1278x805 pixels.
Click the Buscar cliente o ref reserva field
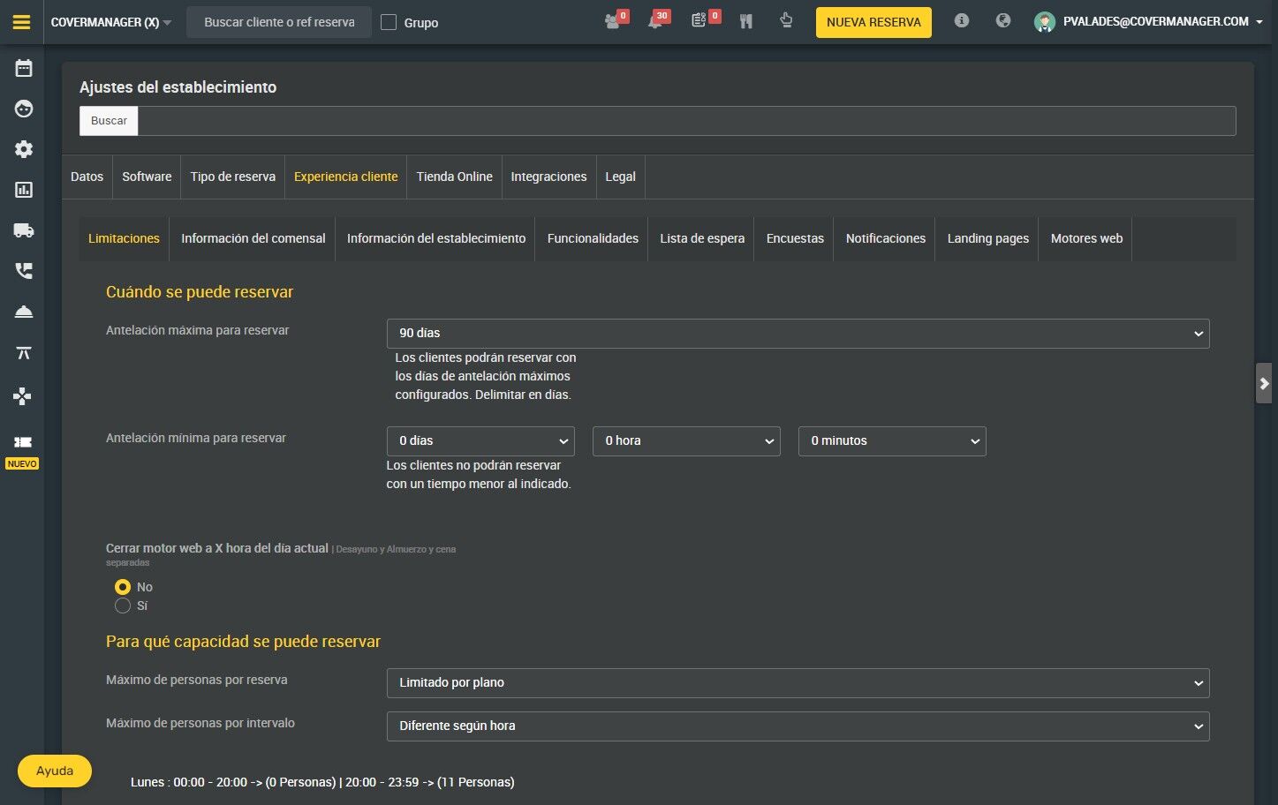point(279,22)
